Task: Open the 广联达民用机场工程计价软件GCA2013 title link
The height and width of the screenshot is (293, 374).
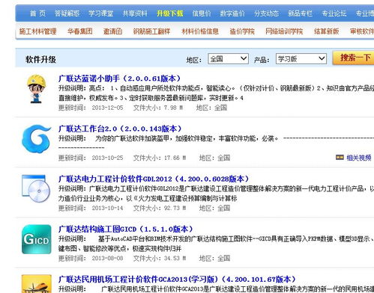Action: tap(177, 279)
